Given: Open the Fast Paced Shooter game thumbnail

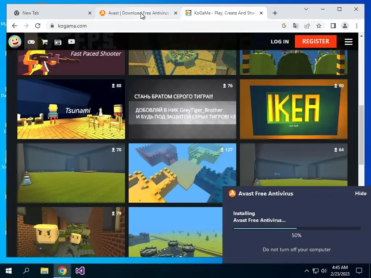Looking at the screenshot, I should point(71,62).
